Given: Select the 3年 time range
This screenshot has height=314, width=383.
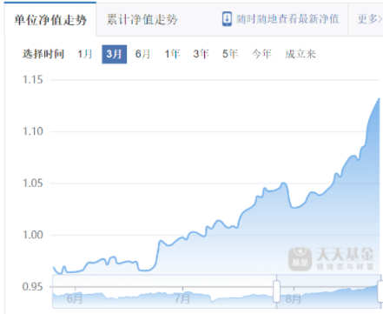Looking at the screenshot, I should pos(201,54).
